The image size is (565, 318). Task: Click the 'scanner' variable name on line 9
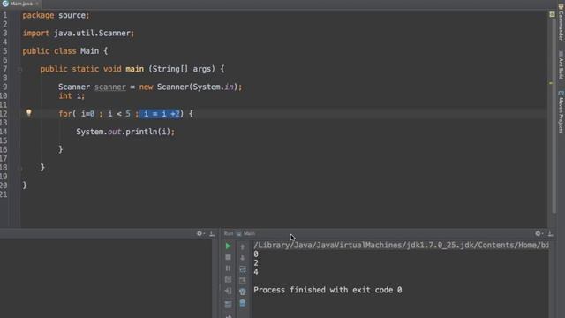coord(109,87)
